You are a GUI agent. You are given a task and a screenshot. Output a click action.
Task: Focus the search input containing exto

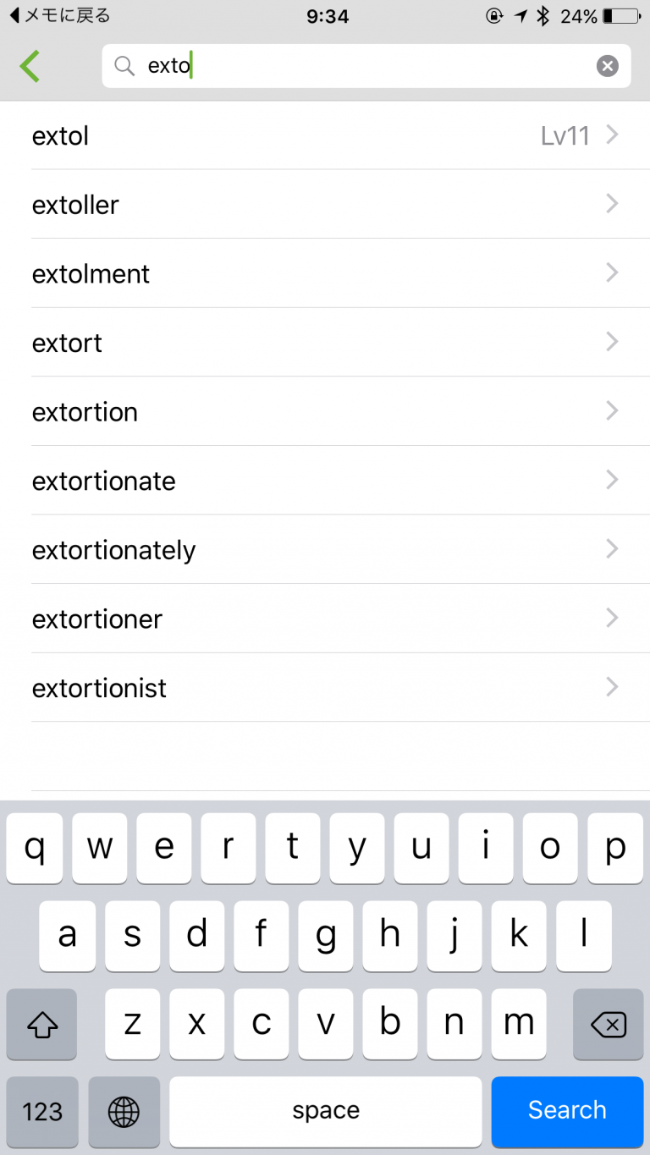364,66
